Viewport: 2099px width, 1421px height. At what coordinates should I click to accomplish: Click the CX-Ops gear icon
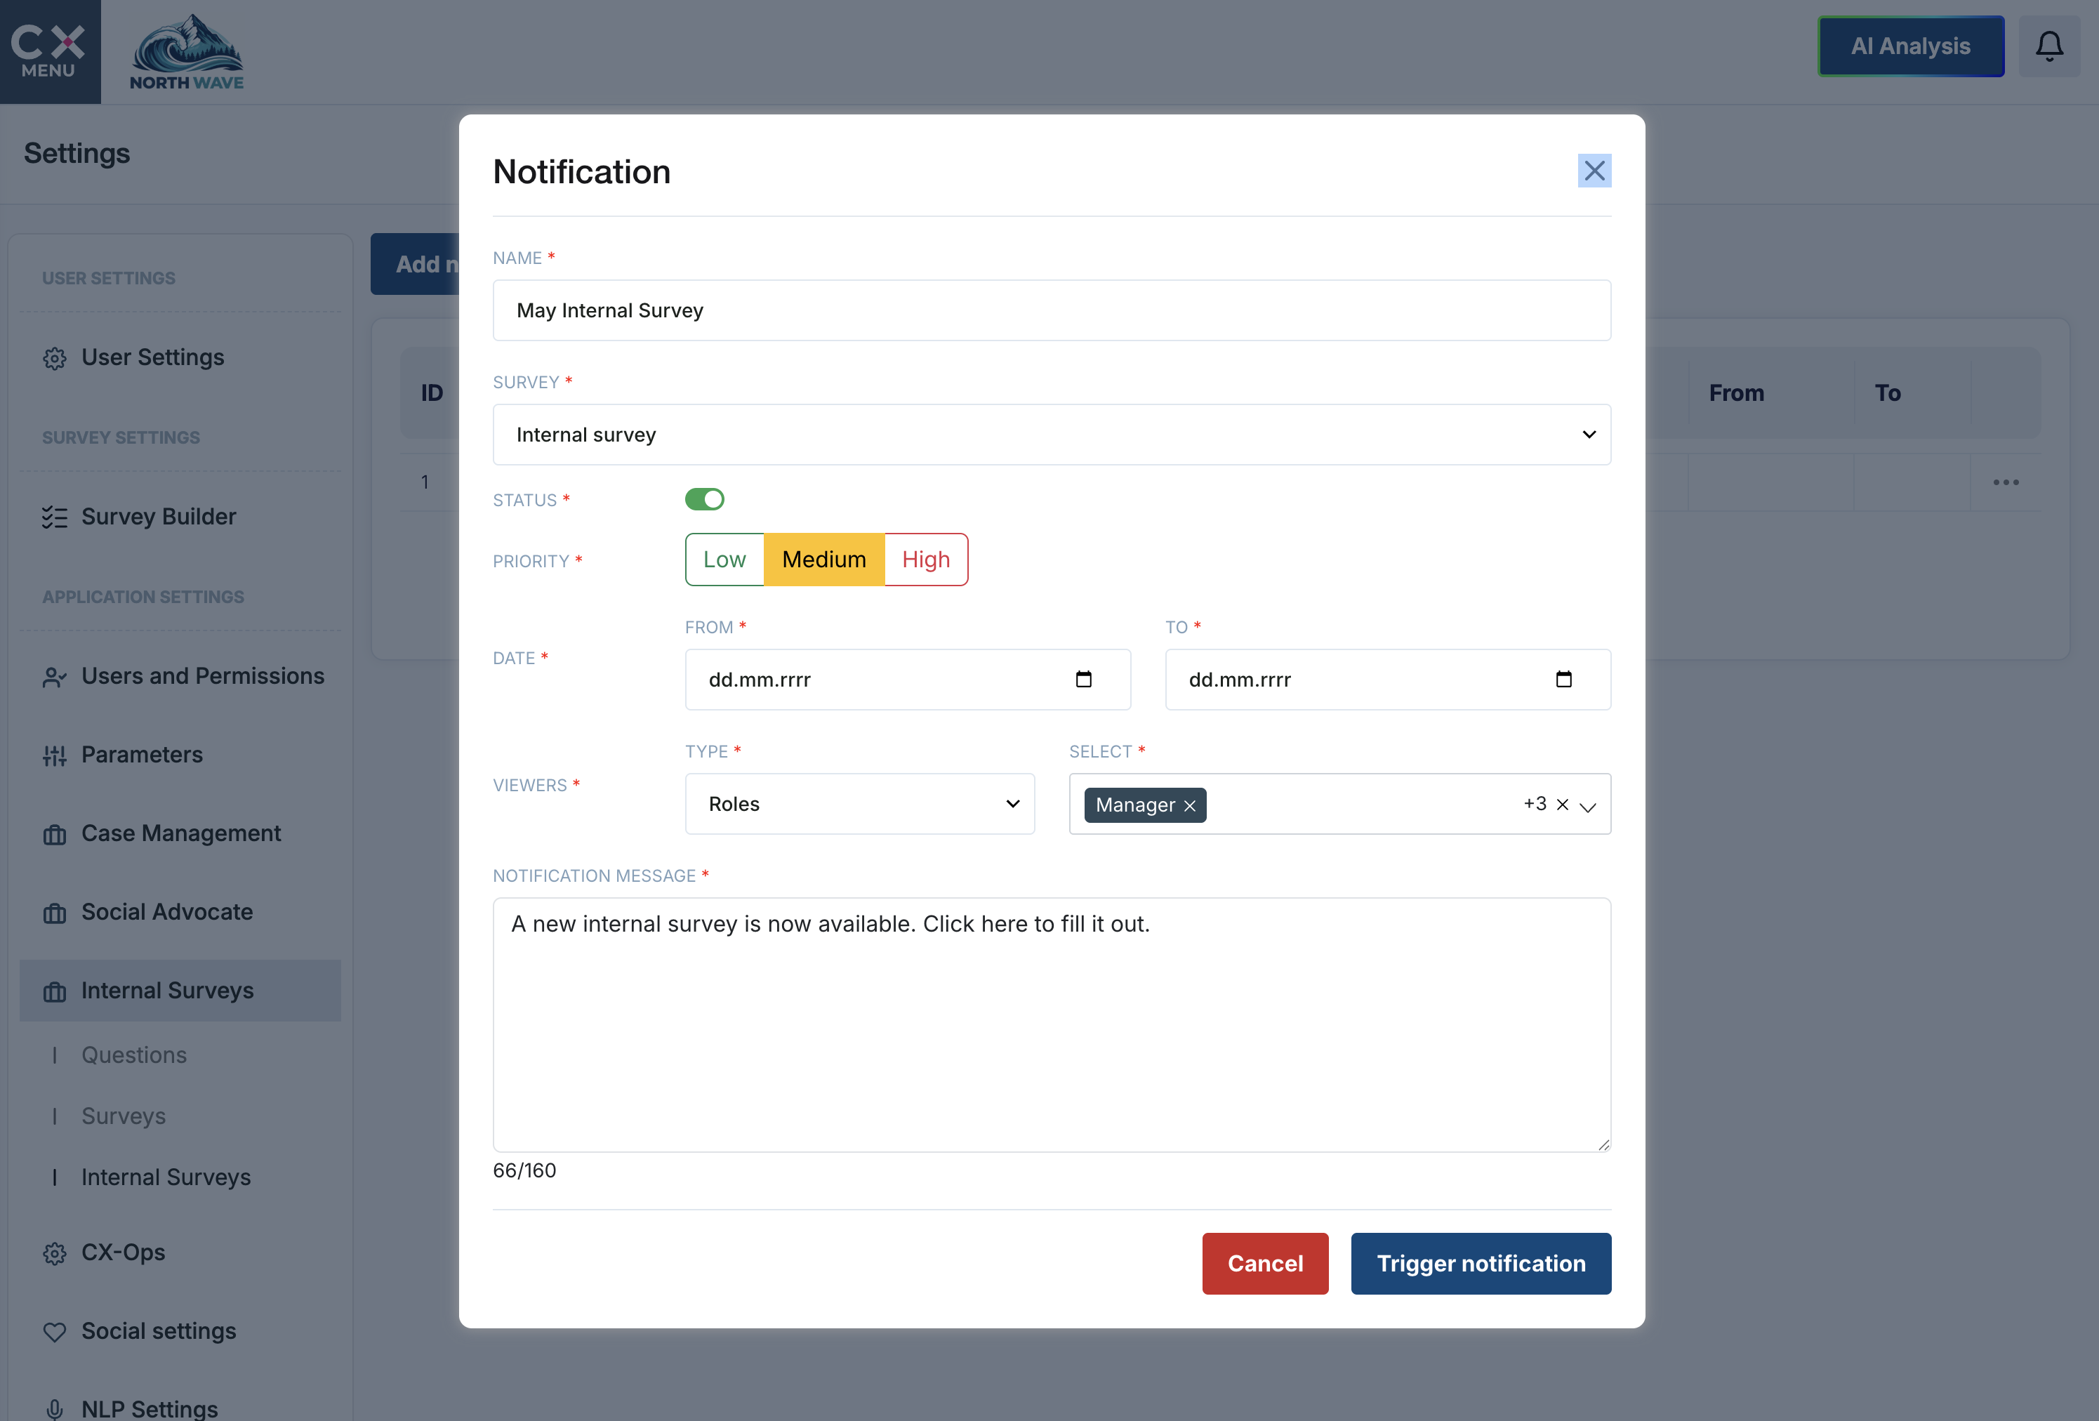click(54, 1254)
